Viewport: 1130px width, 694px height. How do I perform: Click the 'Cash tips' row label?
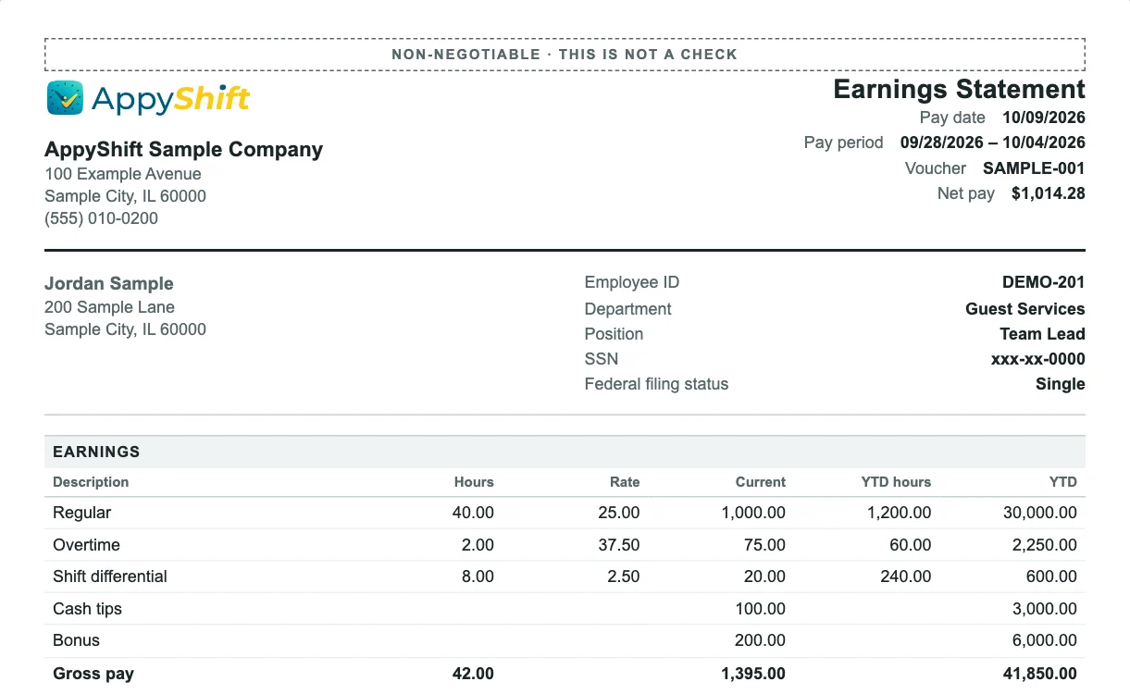pyautogui.click(x=87, y=609)
